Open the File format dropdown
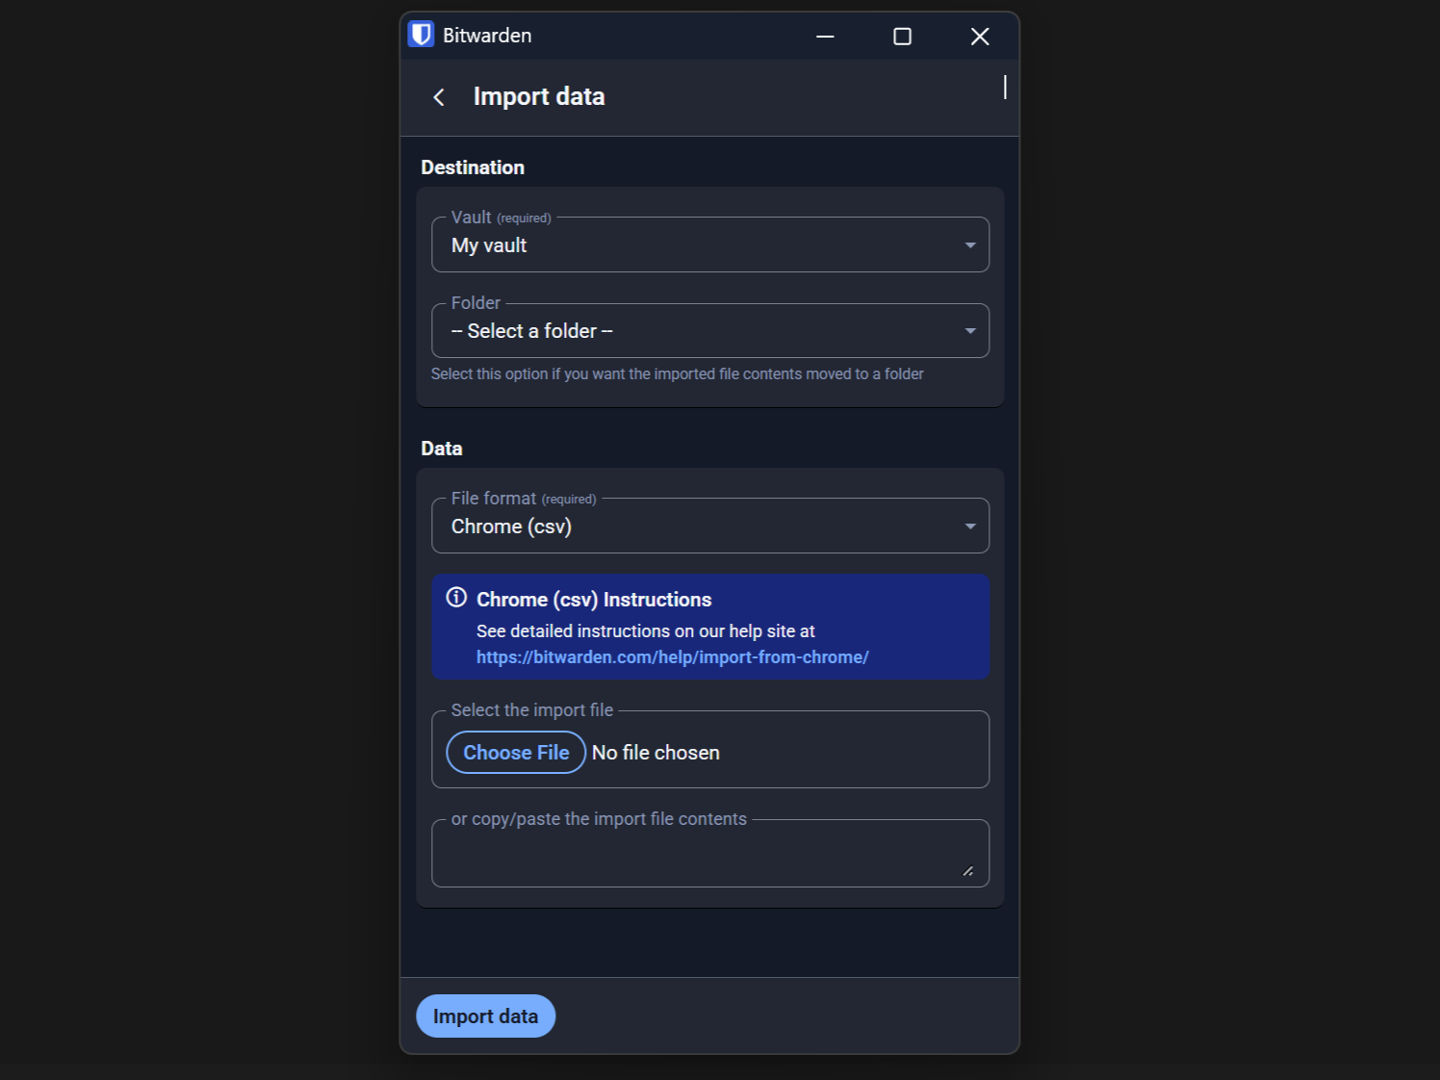1440x1080 pixels. tap(710, 526)
